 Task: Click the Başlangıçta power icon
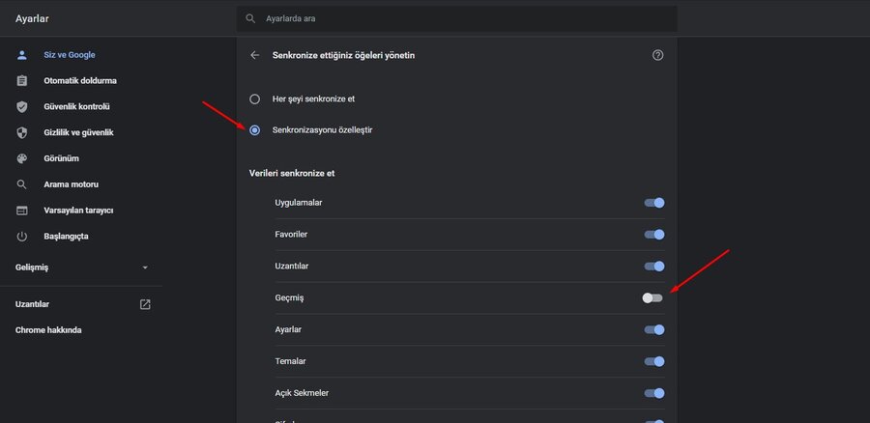(x=21, y=237)
